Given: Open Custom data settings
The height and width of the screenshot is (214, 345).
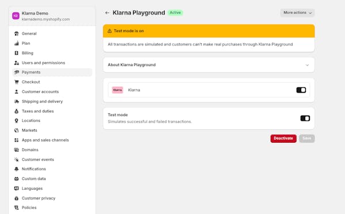Looking at the screenshot, I should click(52, 179).
